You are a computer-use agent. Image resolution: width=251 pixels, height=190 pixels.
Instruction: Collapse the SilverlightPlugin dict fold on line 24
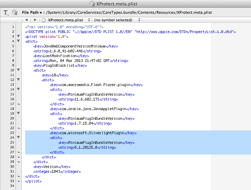pyautogui.click(x=18, y=137)
